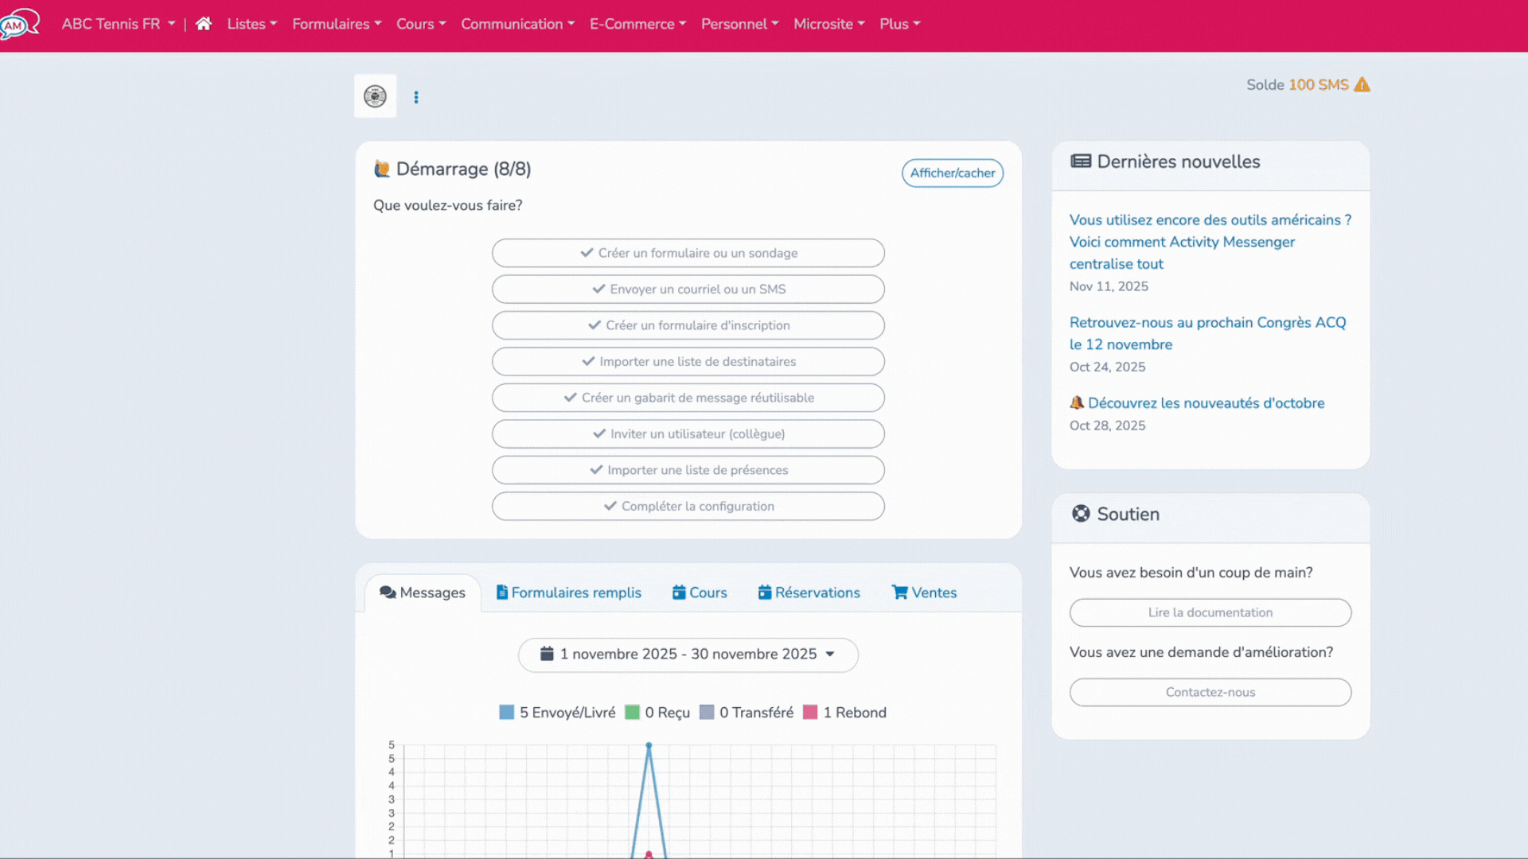Click the calendar icon in the date selector

pos(546,653)
